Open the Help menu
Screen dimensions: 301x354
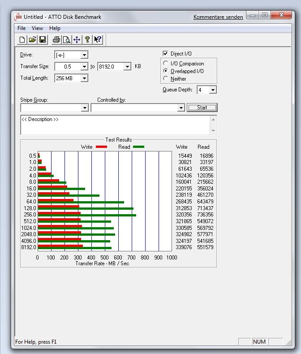55,28
